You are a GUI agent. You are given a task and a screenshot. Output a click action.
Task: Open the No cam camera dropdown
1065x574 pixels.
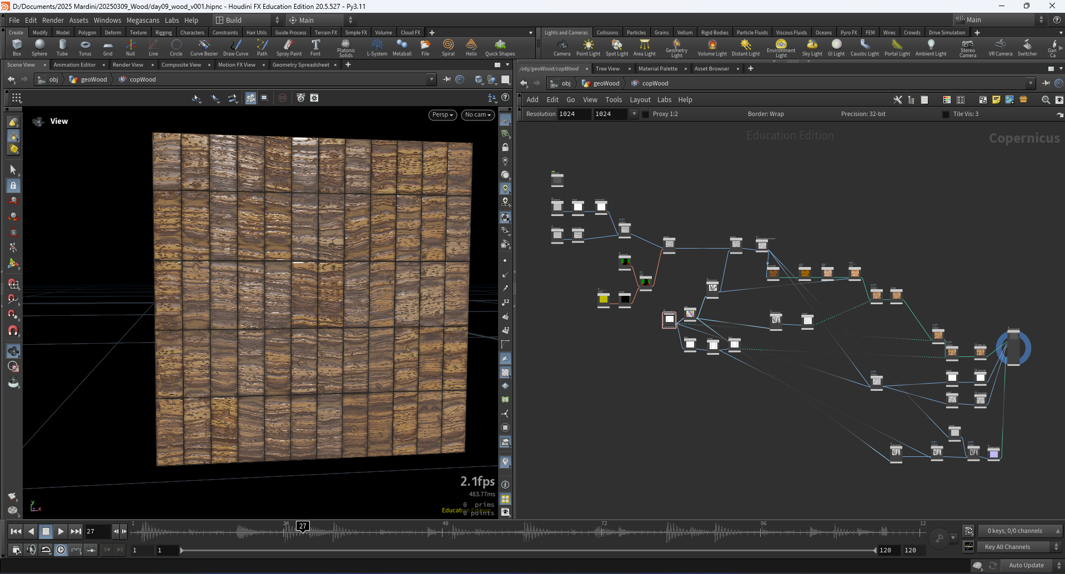pos(478,115)
